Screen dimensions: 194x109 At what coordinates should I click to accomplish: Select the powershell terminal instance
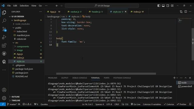pos(185,86)
